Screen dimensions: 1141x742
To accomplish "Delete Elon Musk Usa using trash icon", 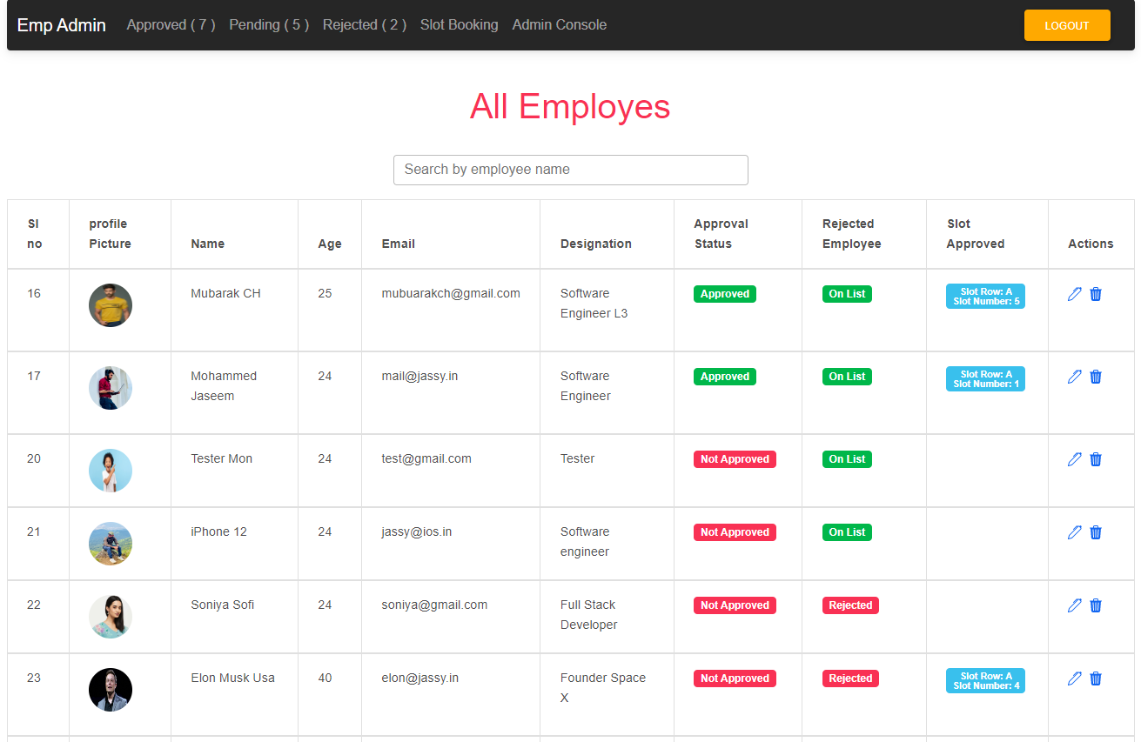I will click(1095, 678).
